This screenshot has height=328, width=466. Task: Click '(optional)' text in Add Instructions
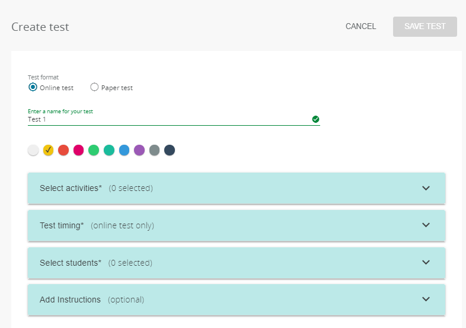(126, 300)
